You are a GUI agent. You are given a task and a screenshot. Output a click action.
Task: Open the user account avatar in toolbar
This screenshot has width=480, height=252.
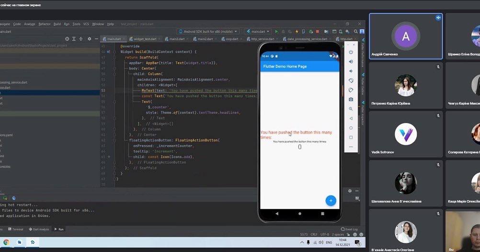362,32
